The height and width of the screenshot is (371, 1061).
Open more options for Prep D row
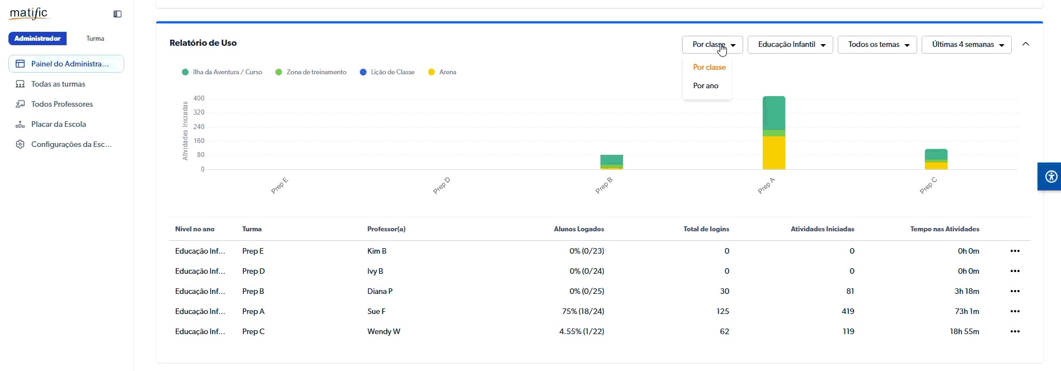(x=1015, y=272)
